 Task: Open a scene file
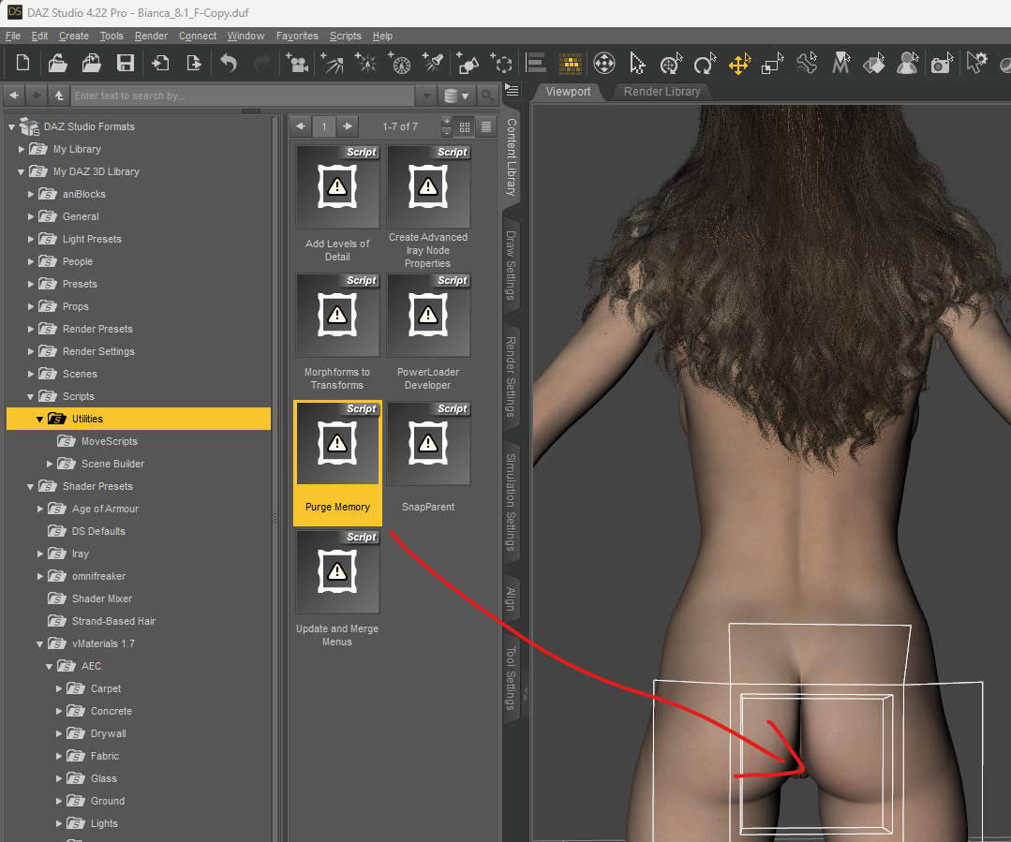(57, 63)
